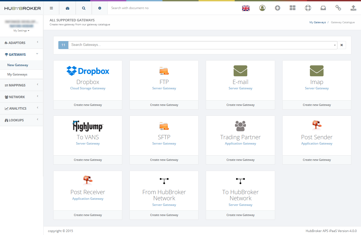Click the To VANS title text
This screenshot has height=235, width=361.
[88, 137]
